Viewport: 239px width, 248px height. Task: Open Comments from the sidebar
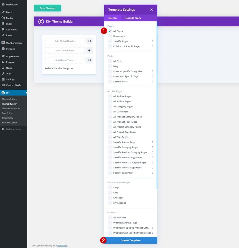point(11,29)
